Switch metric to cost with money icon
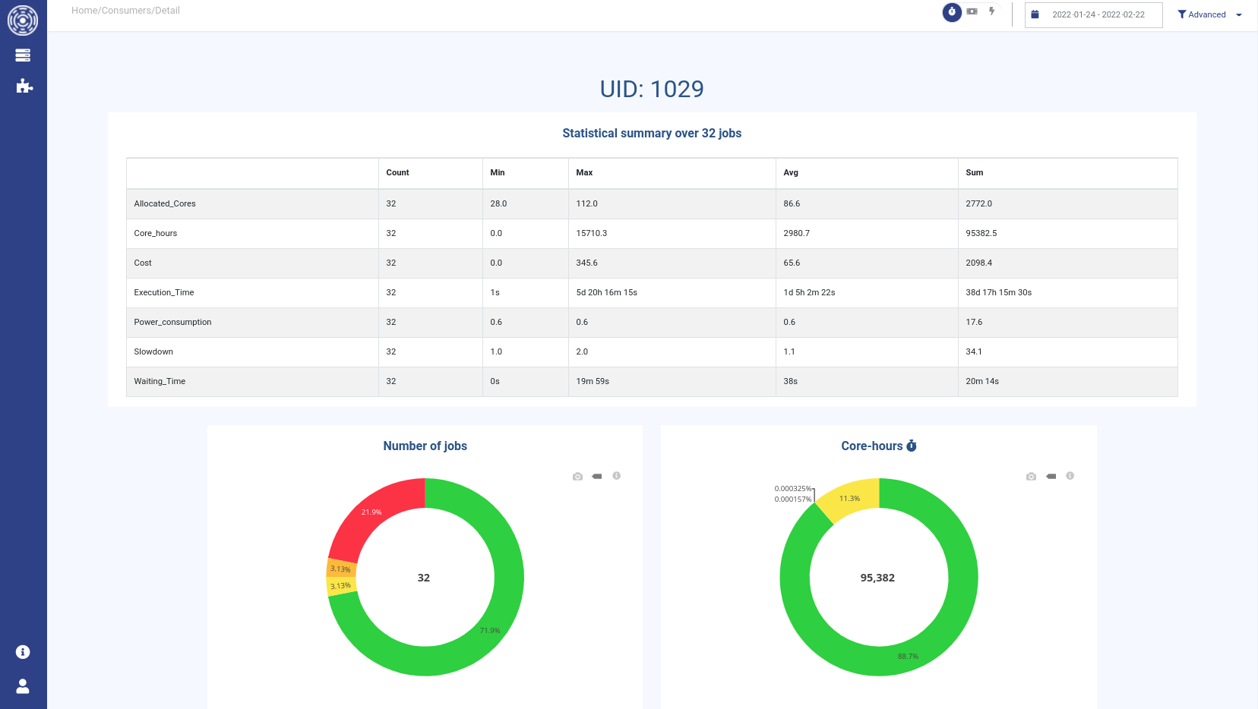The image size is (1258, 709). 972,12
